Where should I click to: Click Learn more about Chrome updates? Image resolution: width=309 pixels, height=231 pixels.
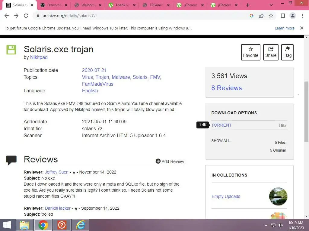point(285,28)
